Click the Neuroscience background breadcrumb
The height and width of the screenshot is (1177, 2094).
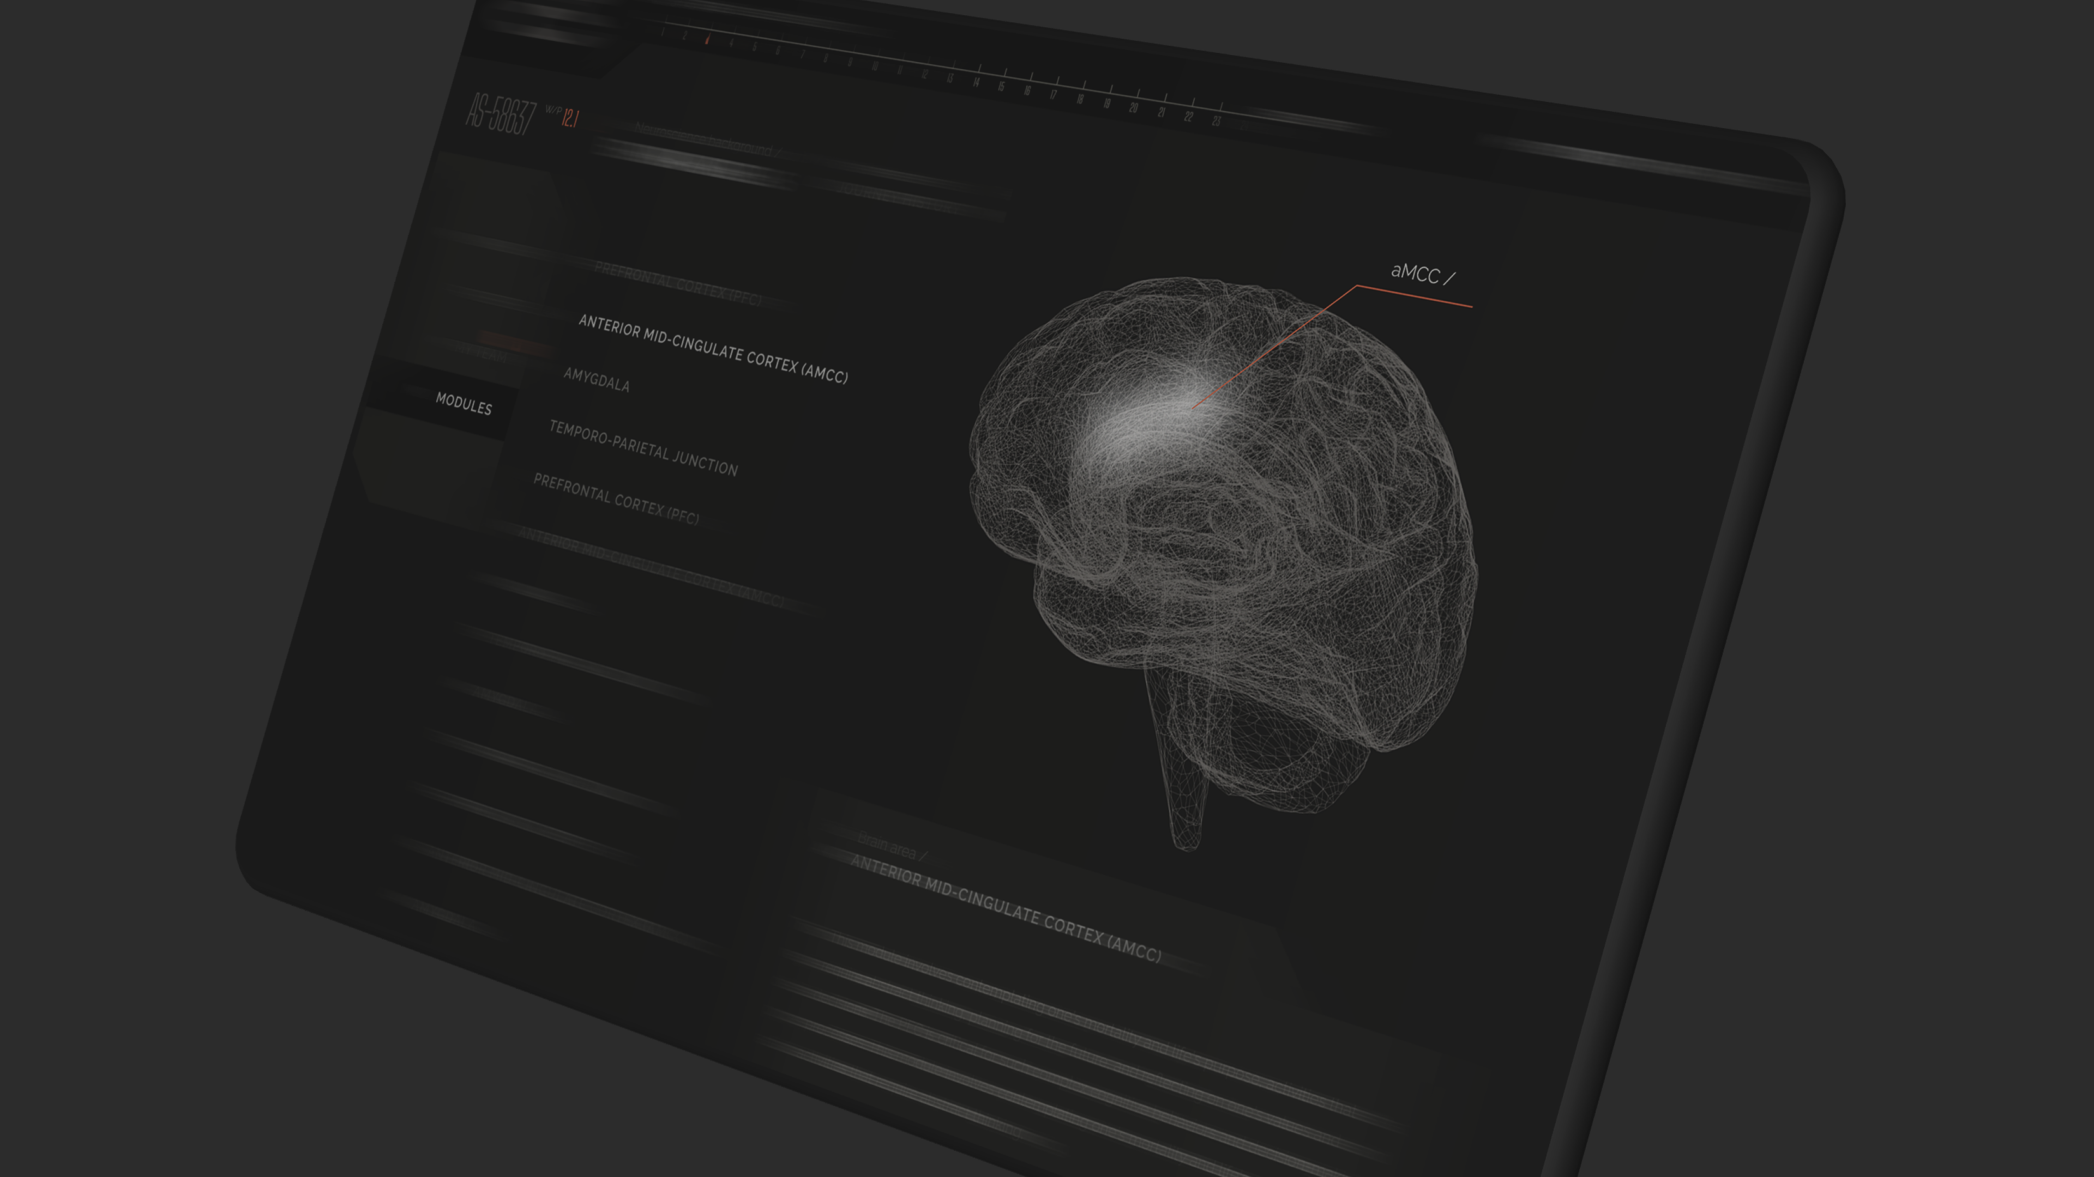point(707,139)
